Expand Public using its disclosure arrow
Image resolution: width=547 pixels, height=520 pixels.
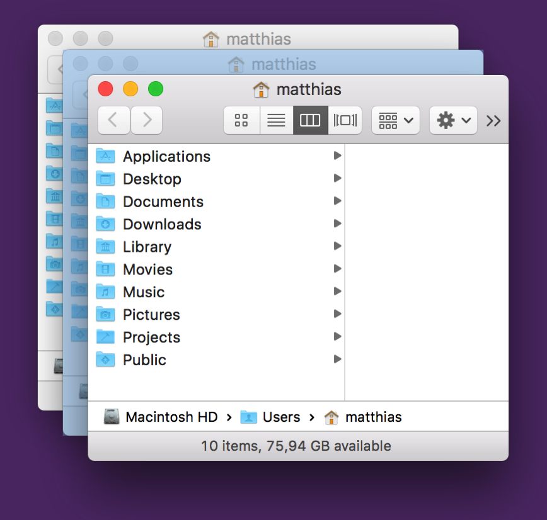(337, 359)
